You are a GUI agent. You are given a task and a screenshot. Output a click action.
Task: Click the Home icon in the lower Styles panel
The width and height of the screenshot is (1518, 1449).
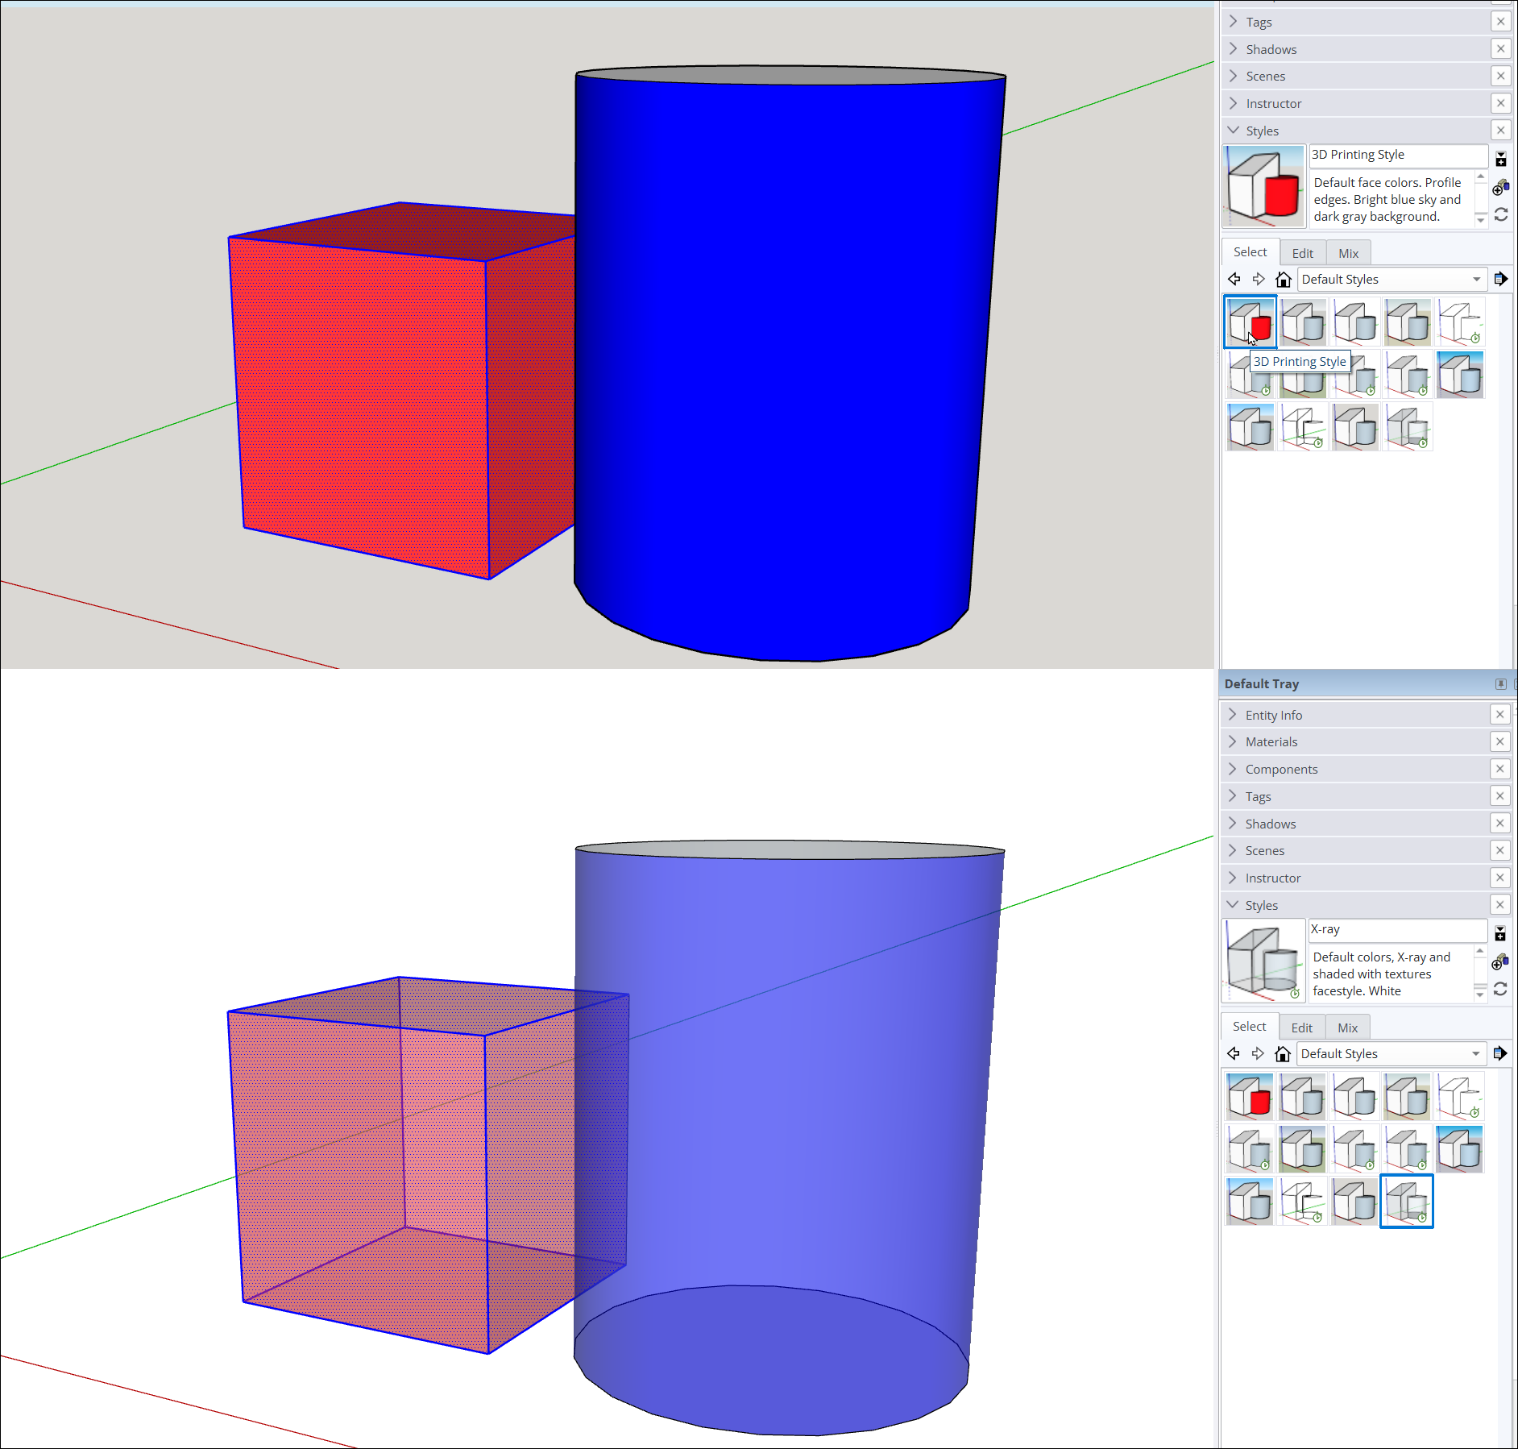coord(1283,1053)
